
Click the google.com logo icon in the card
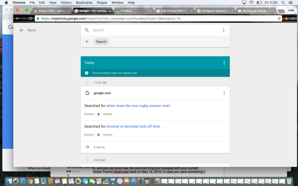87,93
